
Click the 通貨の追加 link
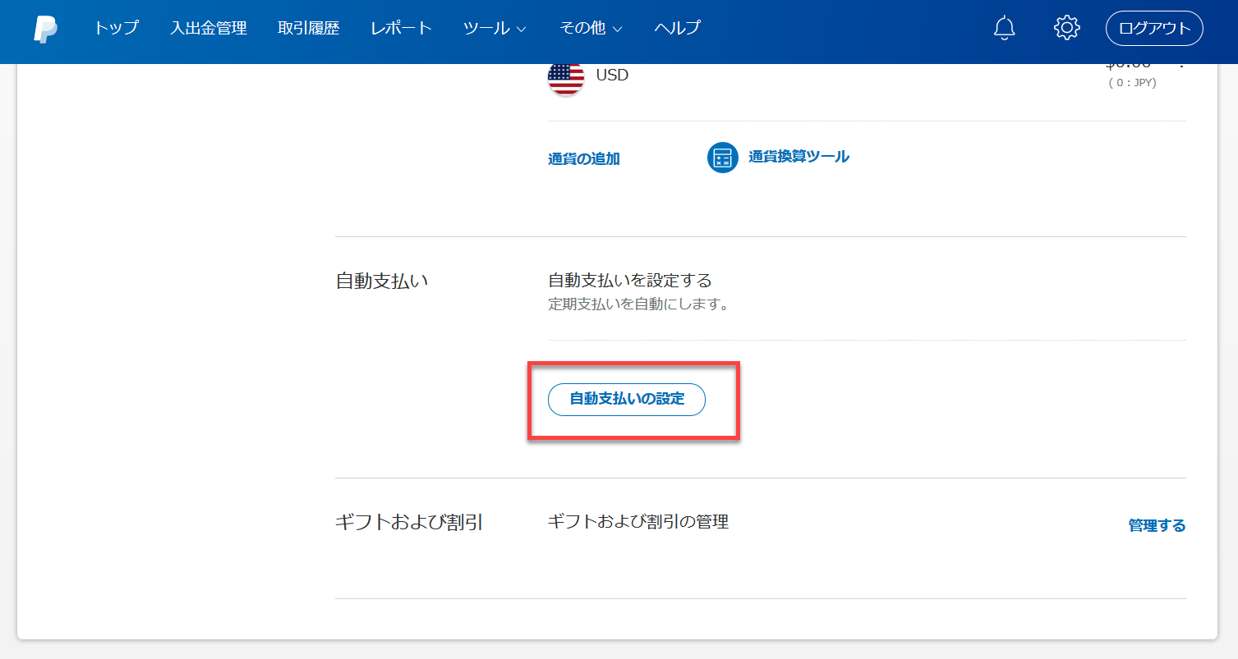click(583, 159)
